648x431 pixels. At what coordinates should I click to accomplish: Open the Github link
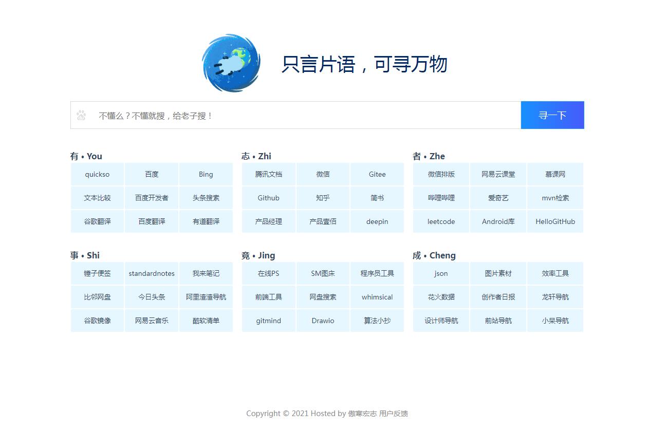tap(268, 198)
